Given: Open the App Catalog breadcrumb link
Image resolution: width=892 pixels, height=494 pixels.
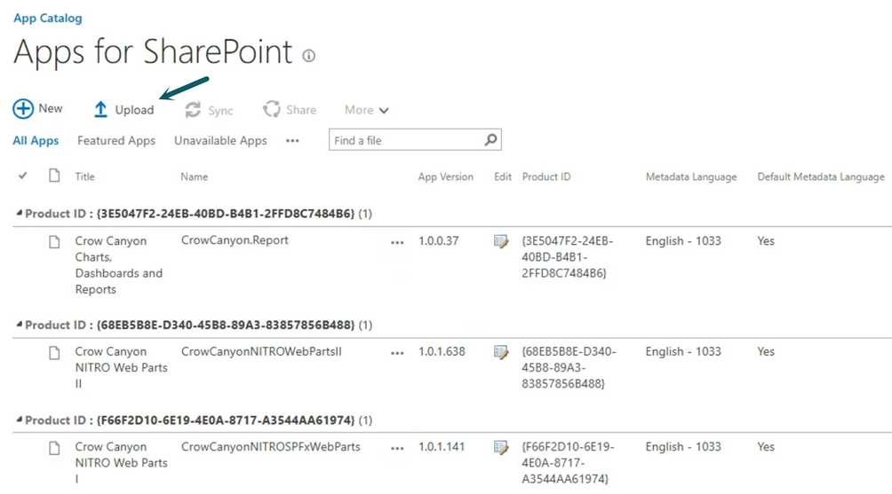Looking at the screenshot, I should (47, 18).
